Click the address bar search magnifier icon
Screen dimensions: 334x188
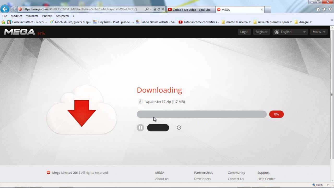[x=147, y=9]
